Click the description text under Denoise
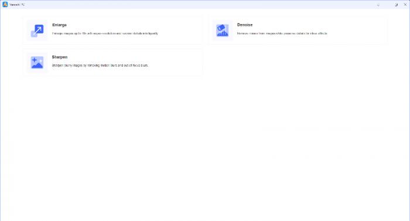This screenshot has width=410, height=221. tap(282, 33)
